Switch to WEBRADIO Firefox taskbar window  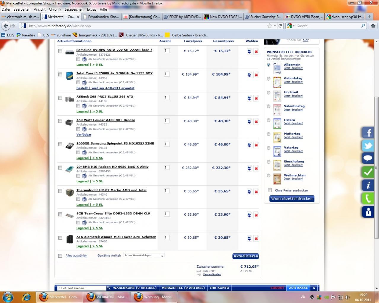pos(107,297)
